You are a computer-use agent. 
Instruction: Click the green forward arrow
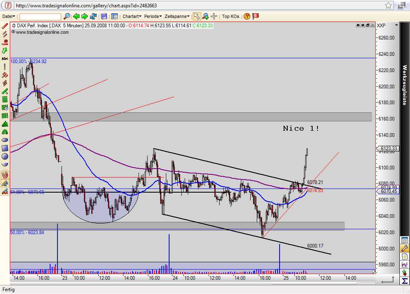84,16
